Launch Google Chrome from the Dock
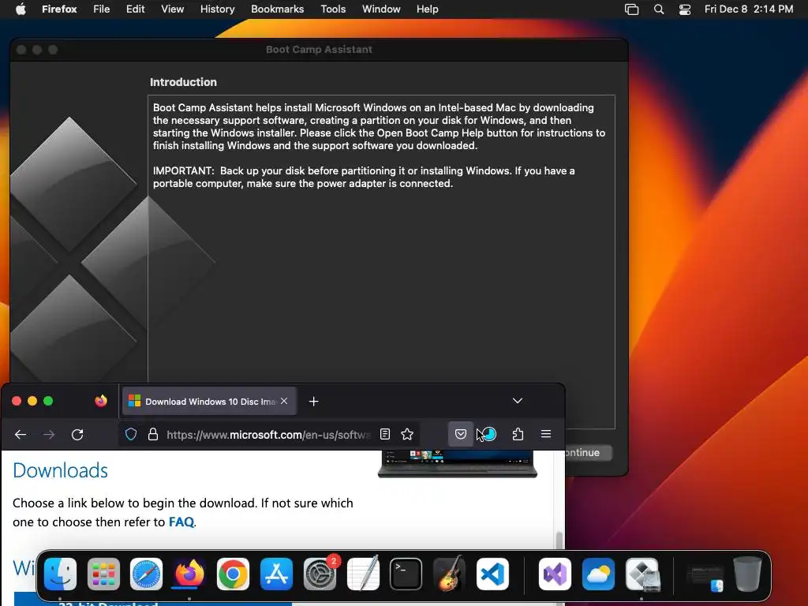 [233, 574]
